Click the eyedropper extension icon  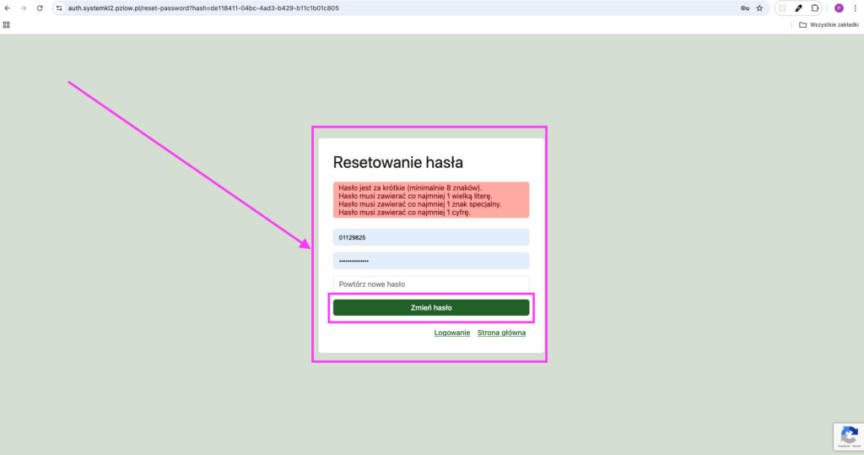pos(798,8)
